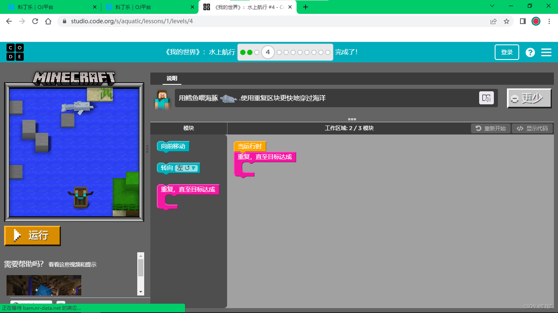Click the 运行 run button

click(32, 236)
